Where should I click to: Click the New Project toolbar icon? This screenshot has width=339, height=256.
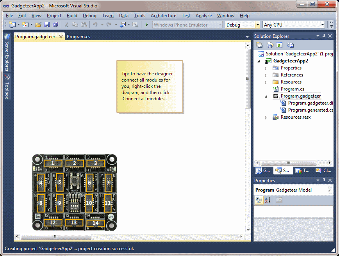coord(12,25)
